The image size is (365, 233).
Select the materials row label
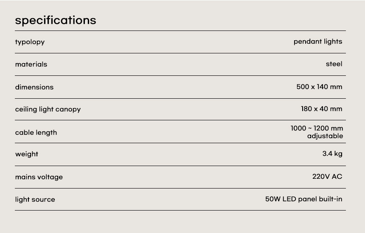click(31, 64)
